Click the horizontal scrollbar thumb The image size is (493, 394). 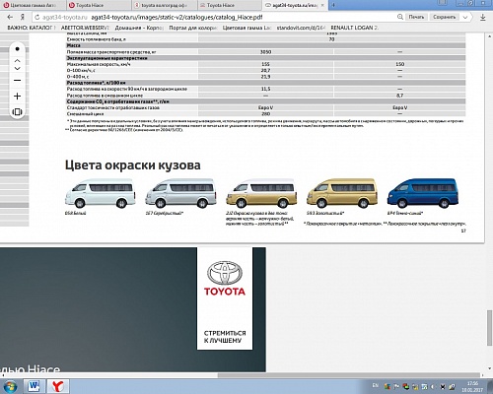coord(349,375)
